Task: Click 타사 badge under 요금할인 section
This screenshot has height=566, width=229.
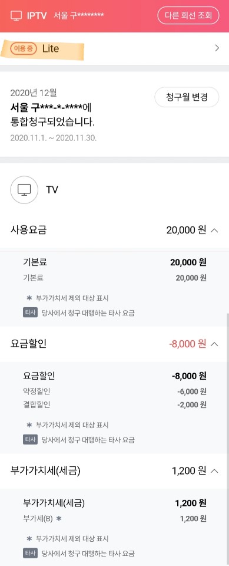Action: pos(30,440)
